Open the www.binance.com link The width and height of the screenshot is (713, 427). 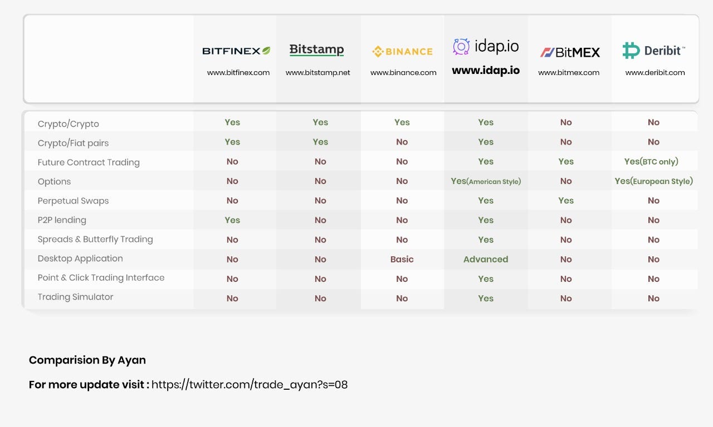[403, 72]
